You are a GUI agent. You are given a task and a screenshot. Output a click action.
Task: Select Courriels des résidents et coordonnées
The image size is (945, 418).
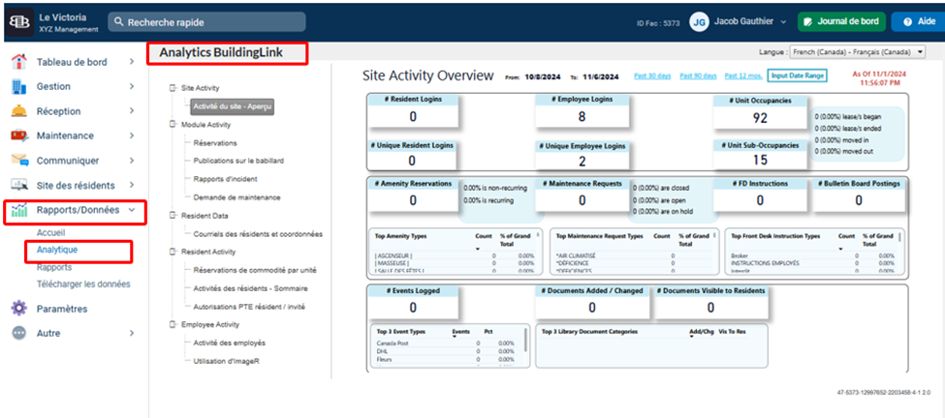pos(258,234)
